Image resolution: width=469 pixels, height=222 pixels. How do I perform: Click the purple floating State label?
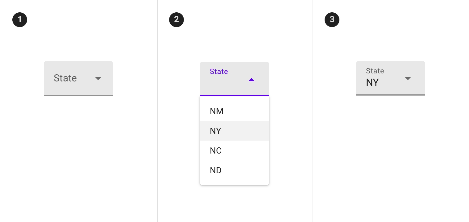tap(219, 72)
